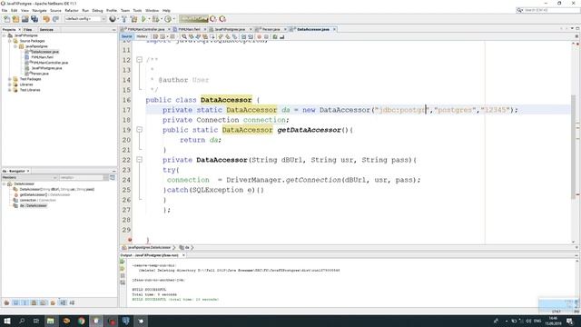
Task: Click the Save All toolbar icon
Action: (34, 19)
